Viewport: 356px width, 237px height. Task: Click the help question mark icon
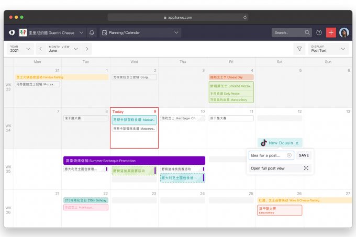(319, 32)
